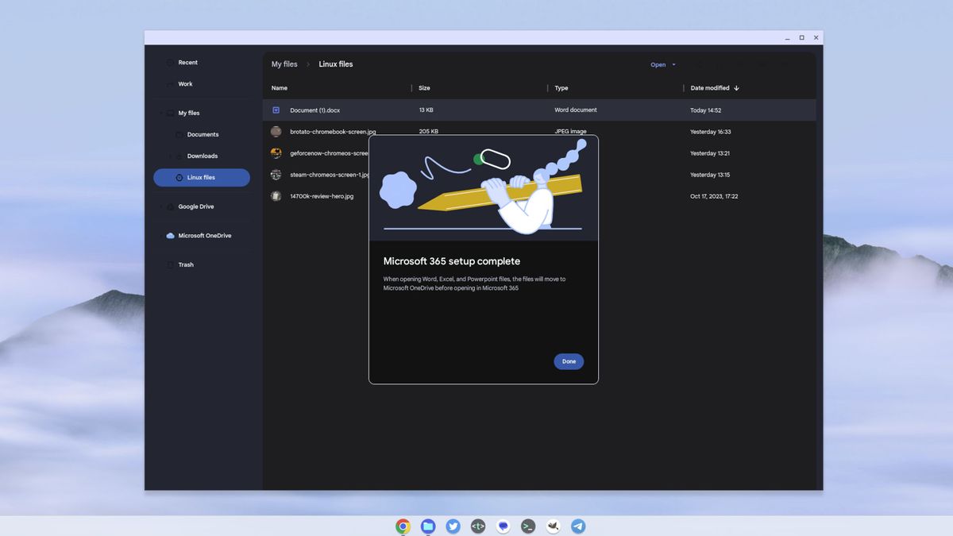This screenshot has height=536, width=953.
Task: Open the Work folder in the sidebar
Action: click(x=185, y=84)
